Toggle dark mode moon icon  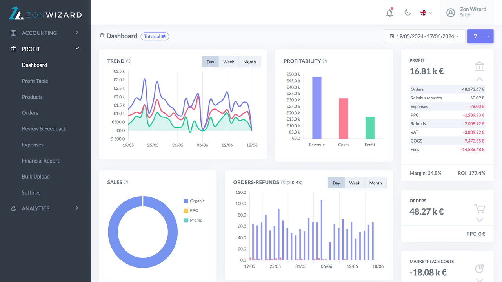(x=408, y=13)
